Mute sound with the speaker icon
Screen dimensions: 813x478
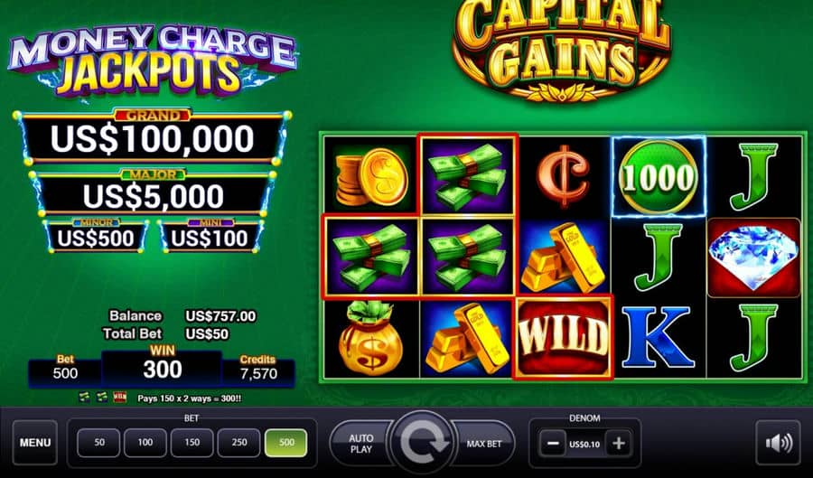[x=779, y=444]
